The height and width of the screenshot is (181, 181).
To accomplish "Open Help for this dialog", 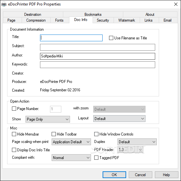I will 166,175.
